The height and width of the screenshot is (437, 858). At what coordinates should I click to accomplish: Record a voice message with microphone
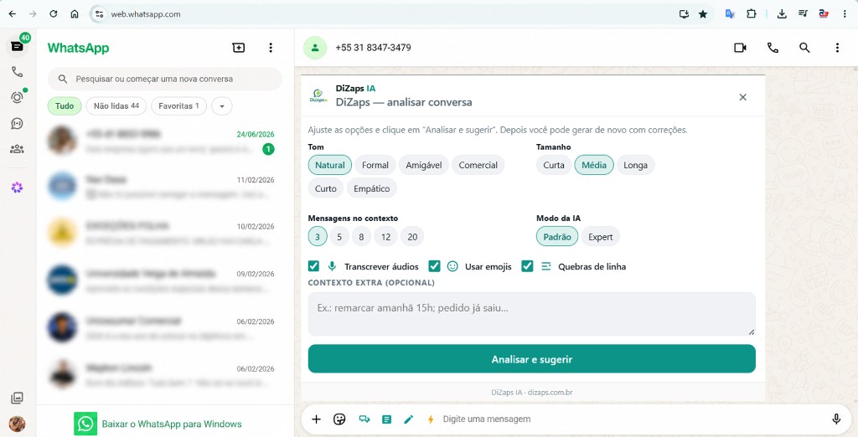pyautogui.click(x=836, y=419)
